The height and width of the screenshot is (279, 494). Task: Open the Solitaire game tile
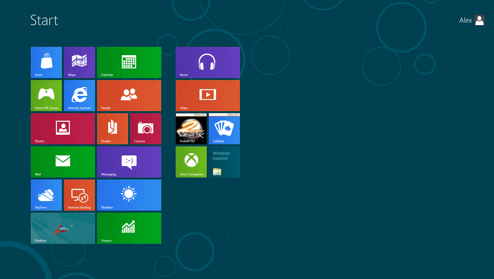click(x=224, y=129)
